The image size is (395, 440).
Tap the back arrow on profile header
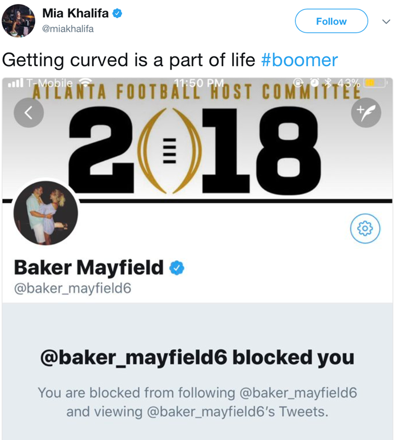coord(28,113)
